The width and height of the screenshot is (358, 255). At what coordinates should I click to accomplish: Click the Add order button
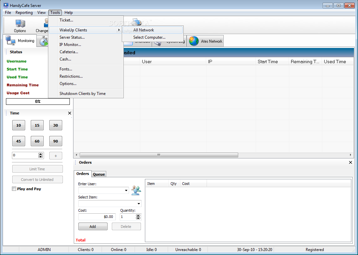click(93, 227)
